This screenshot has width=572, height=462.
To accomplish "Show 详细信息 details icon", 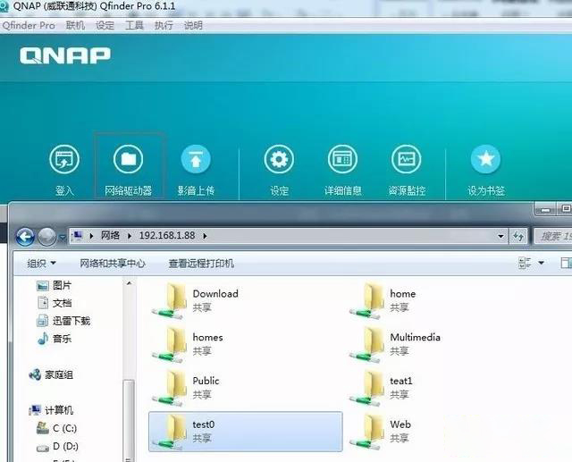I will pyautogui.click(x=342, y=159).
